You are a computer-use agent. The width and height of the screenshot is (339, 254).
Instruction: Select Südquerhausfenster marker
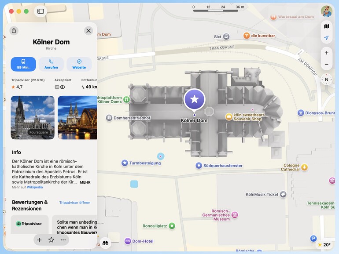(x=199, y=166)
